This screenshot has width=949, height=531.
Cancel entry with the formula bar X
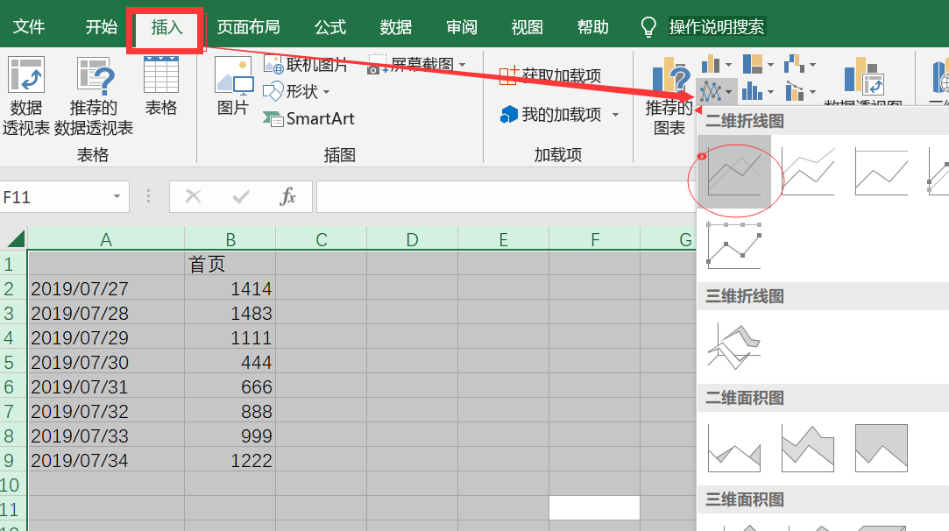[x=193, y=196]
